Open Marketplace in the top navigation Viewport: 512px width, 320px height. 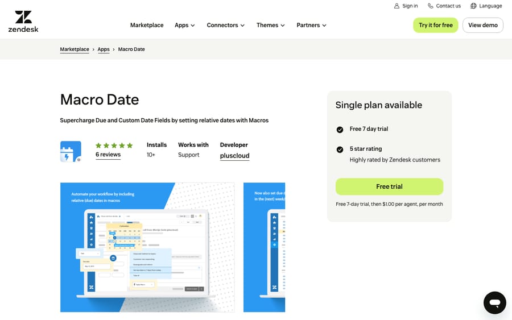point(147,25)
